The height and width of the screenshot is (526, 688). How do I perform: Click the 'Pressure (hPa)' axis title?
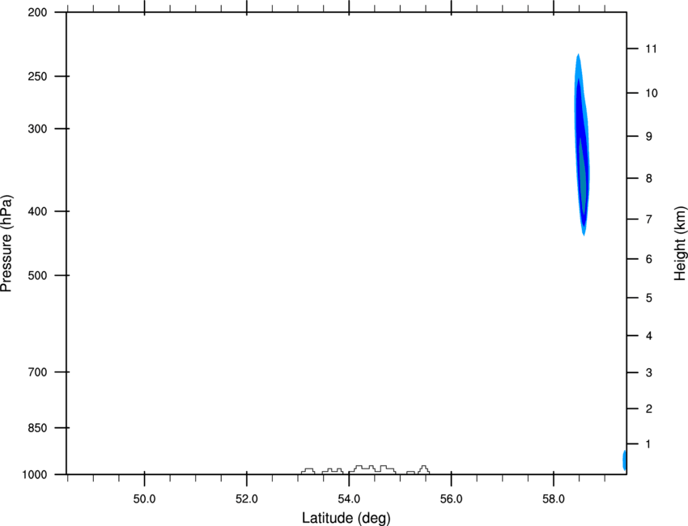(x=6, y=244)
